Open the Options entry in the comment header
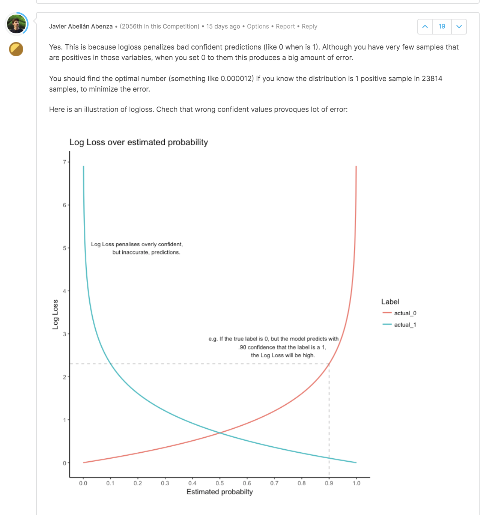Screen dimensions: 489x515 (258, 26)
